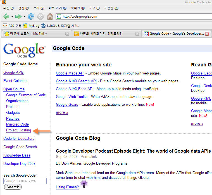Open the Google Code Search link

click(x=20, y=147)
